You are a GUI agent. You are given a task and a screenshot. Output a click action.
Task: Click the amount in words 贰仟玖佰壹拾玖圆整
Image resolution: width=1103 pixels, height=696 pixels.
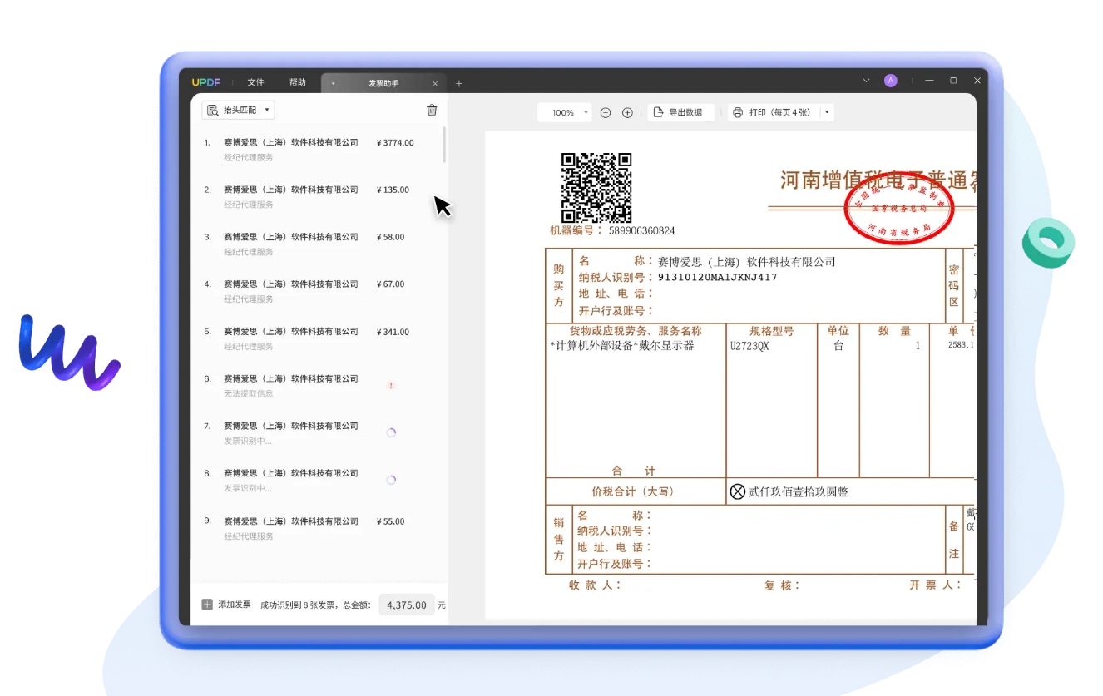tap(798, 491)
